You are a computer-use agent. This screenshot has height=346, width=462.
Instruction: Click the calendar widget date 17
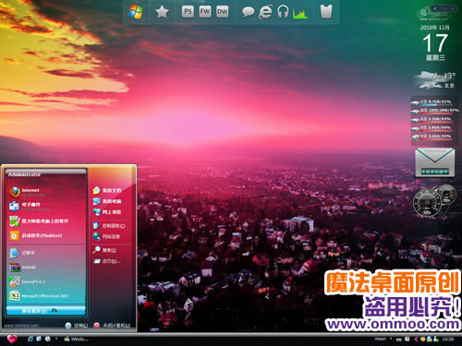pyautogui.click(x=435, y=43)
